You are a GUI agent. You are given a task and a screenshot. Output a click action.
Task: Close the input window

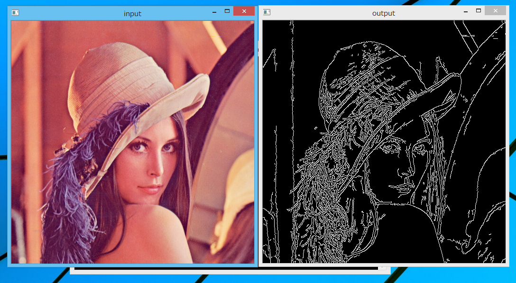(244, 11)
